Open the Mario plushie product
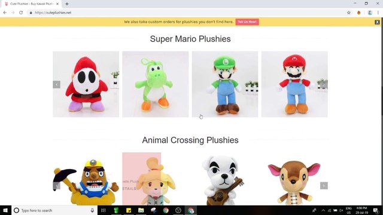 (294, 84)
